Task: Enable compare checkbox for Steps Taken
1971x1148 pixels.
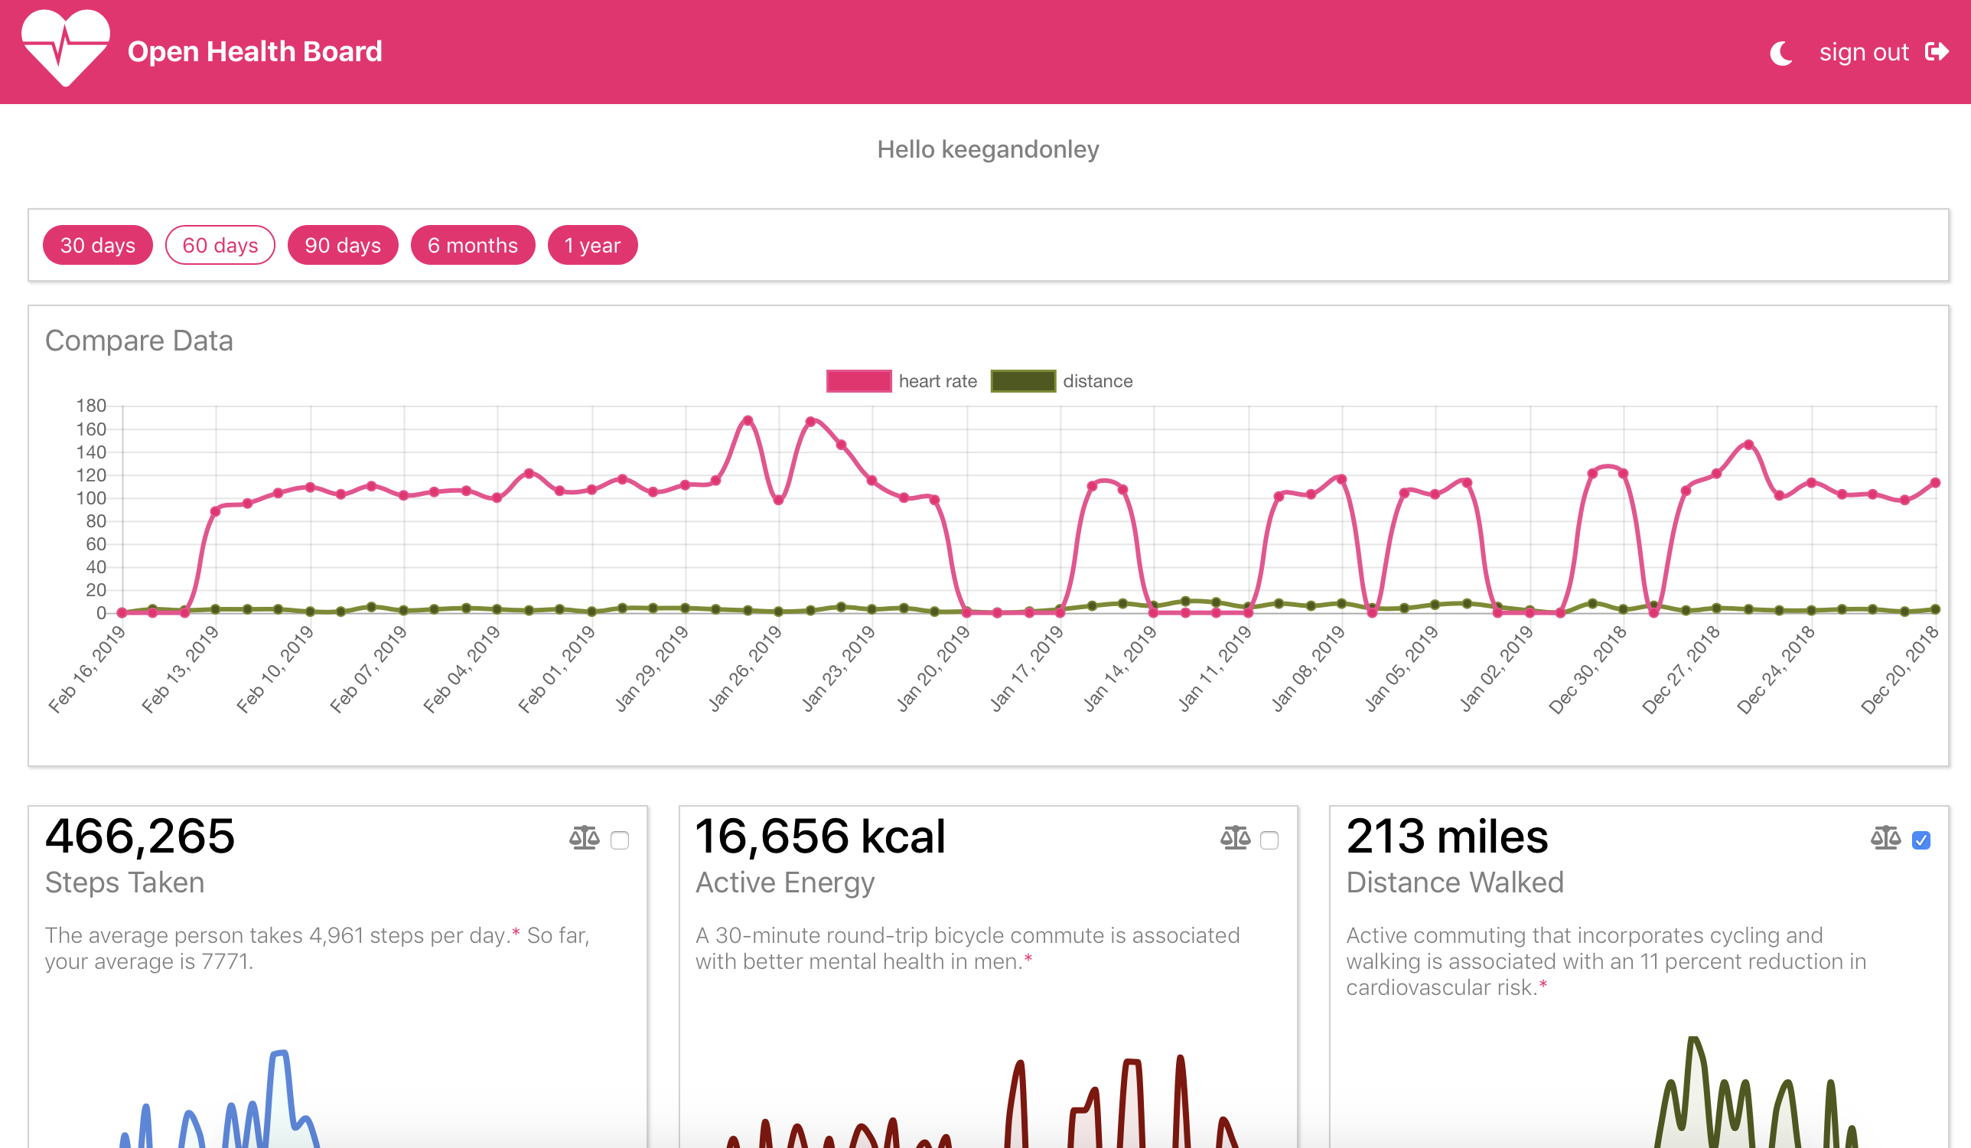Action: point(620,840)
